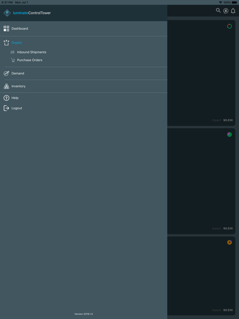Click the Logout link

(x=17, y=108)
